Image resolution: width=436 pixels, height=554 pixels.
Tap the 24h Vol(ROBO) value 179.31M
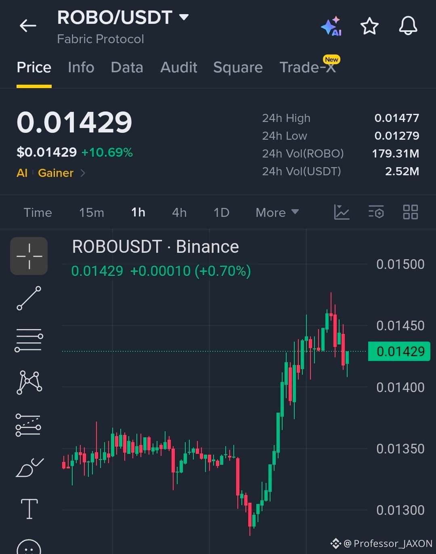(x=396, y=153)
